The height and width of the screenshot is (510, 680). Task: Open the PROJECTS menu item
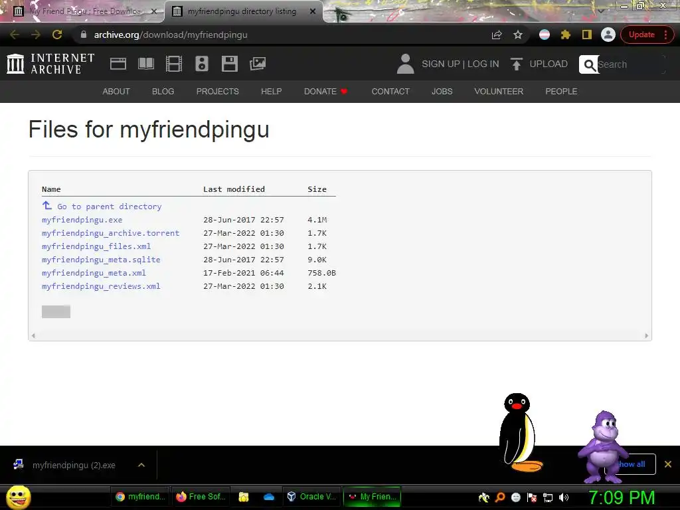click(218, 92)
